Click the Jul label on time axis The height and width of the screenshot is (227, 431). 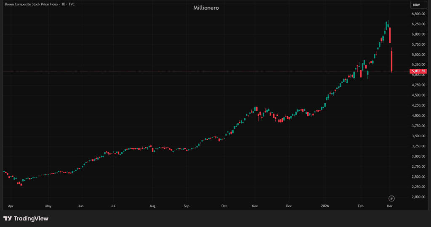(113, 206)
